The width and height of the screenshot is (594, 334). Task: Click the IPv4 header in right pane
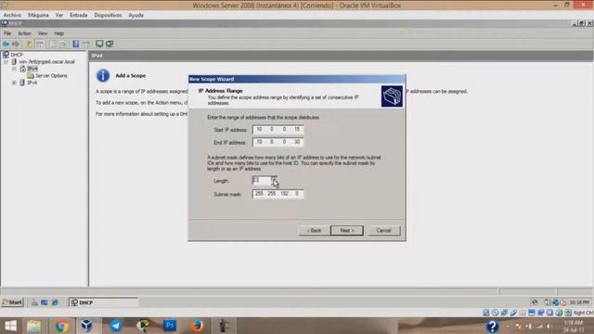point(97,56)
